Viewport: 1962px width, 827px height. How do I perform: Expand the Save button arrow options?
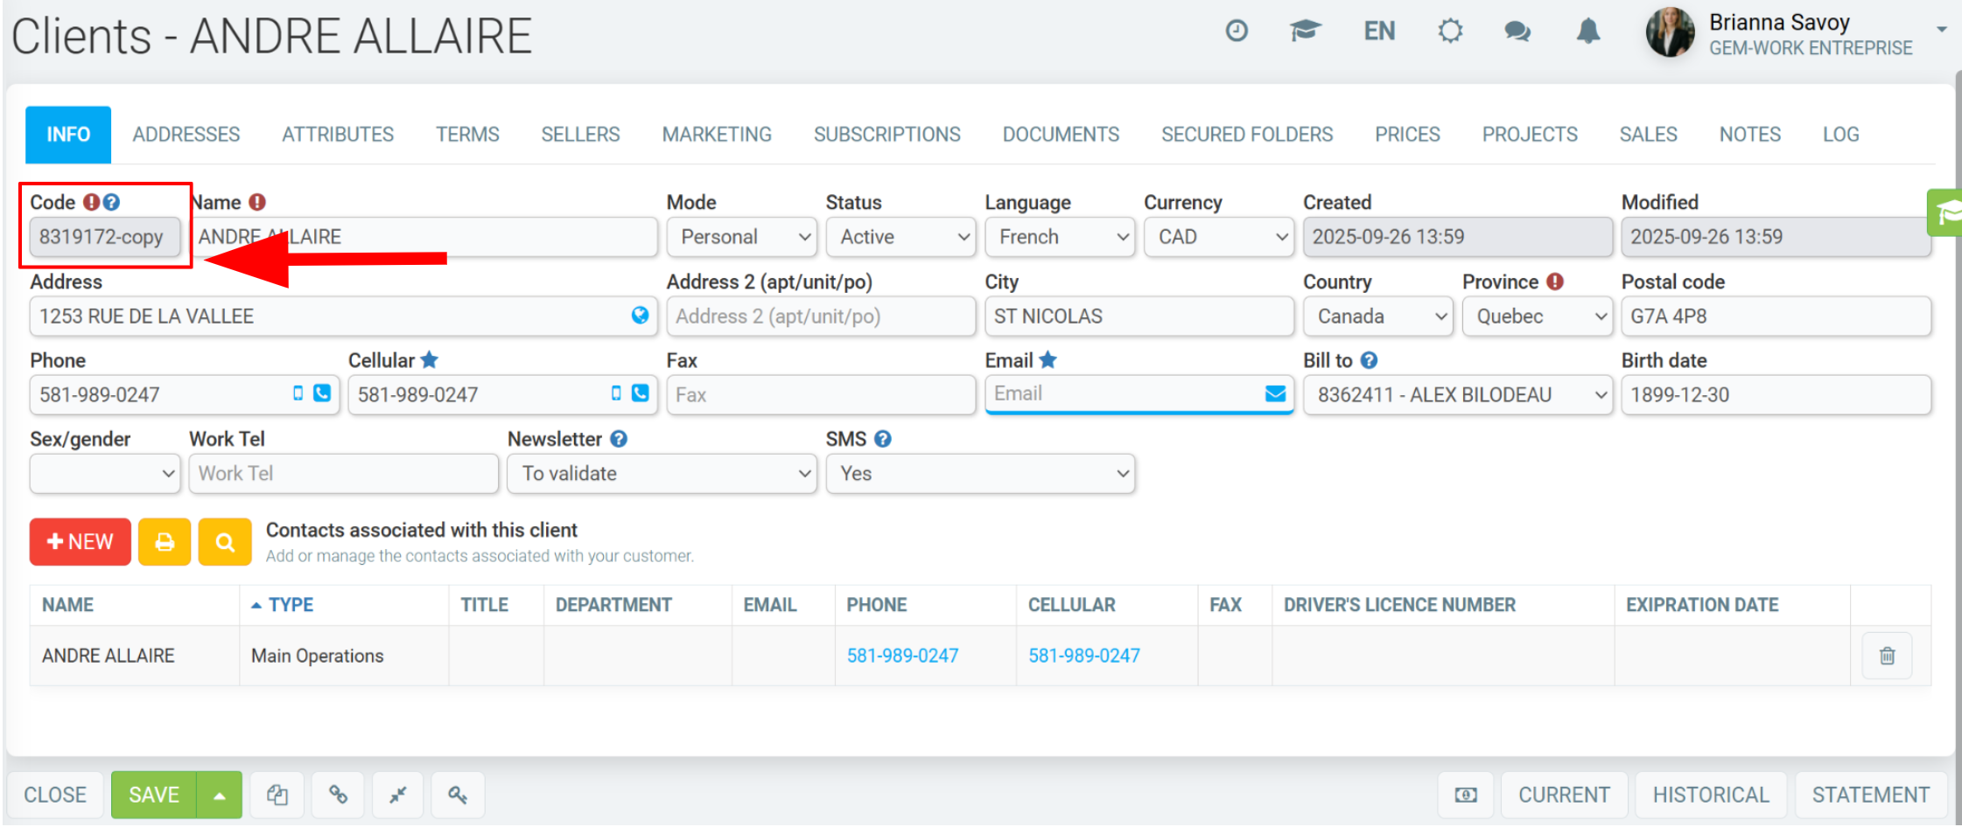pyautogui.click(x=220, y=795)
